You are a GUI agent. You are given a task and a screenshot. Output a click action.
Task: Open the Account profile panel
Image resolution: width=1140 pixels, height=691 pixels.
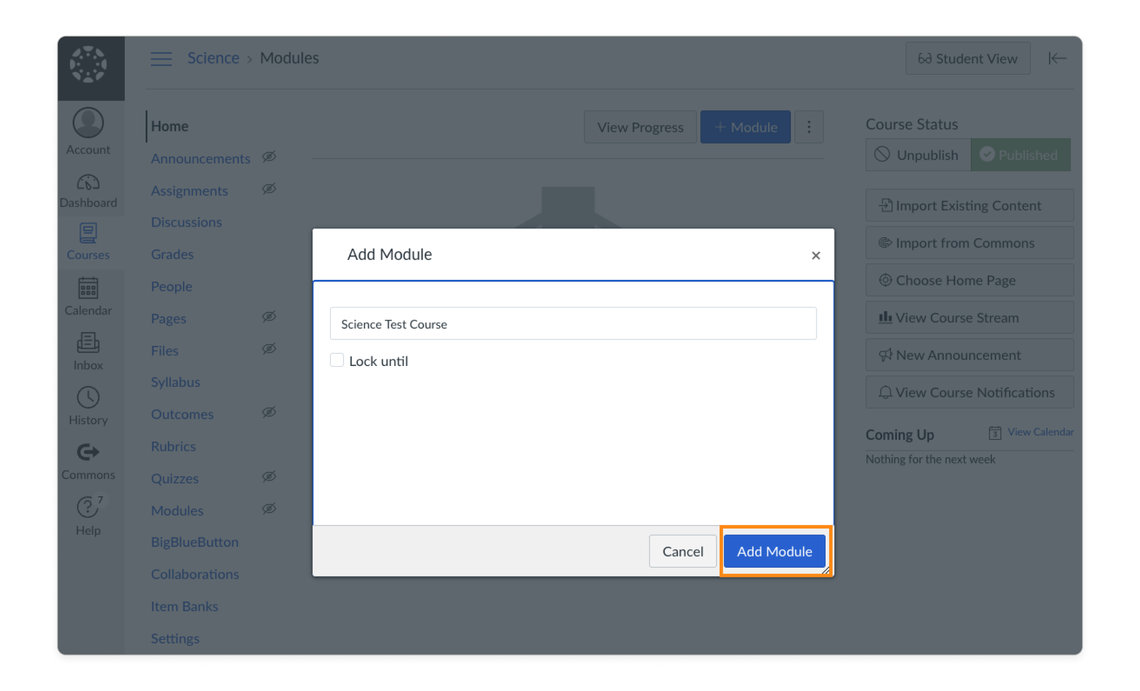[x=88, y=131]
